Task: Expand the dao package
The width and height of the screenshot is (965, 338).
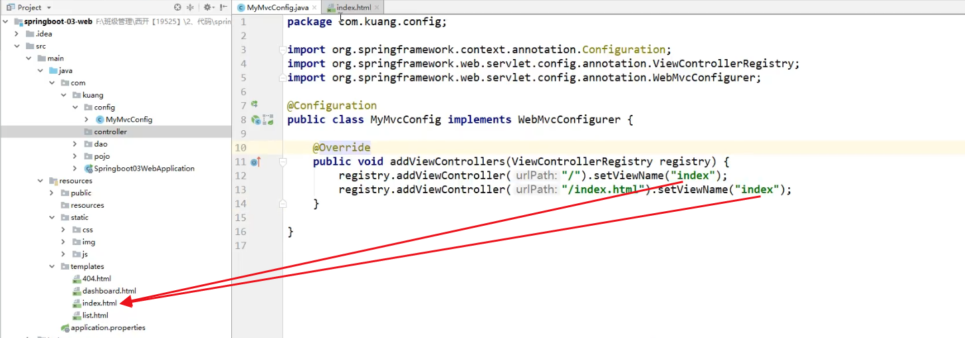Action: coord(75,144)
